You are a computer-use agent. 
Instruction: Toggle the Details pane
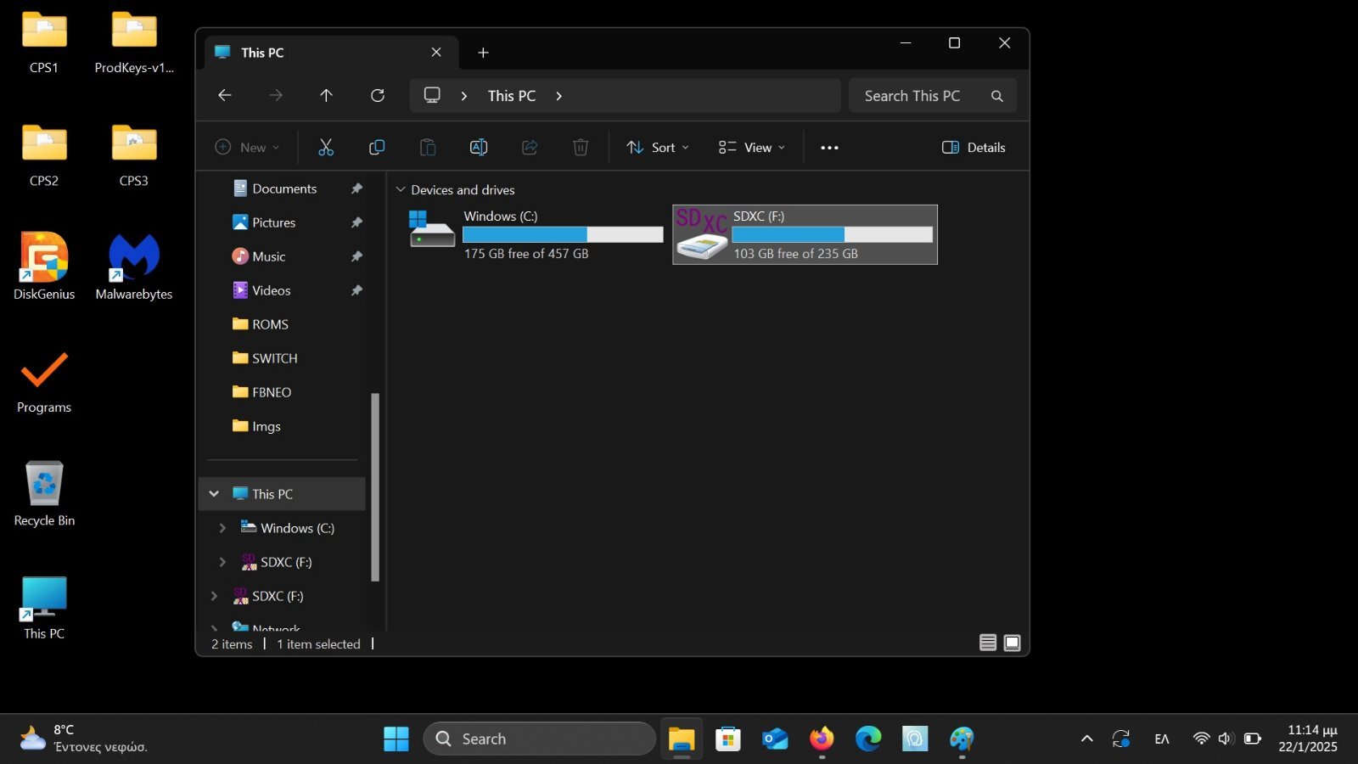tap(974, 148)
